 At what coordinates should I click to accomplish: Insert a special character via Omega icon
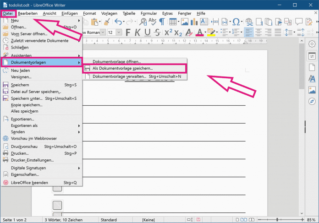(236, 22)
